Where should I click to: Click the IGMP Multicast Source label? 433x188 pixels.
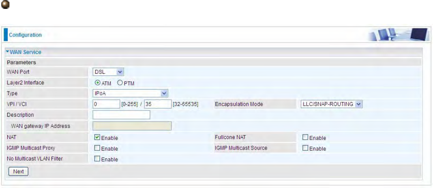[241, 148]
